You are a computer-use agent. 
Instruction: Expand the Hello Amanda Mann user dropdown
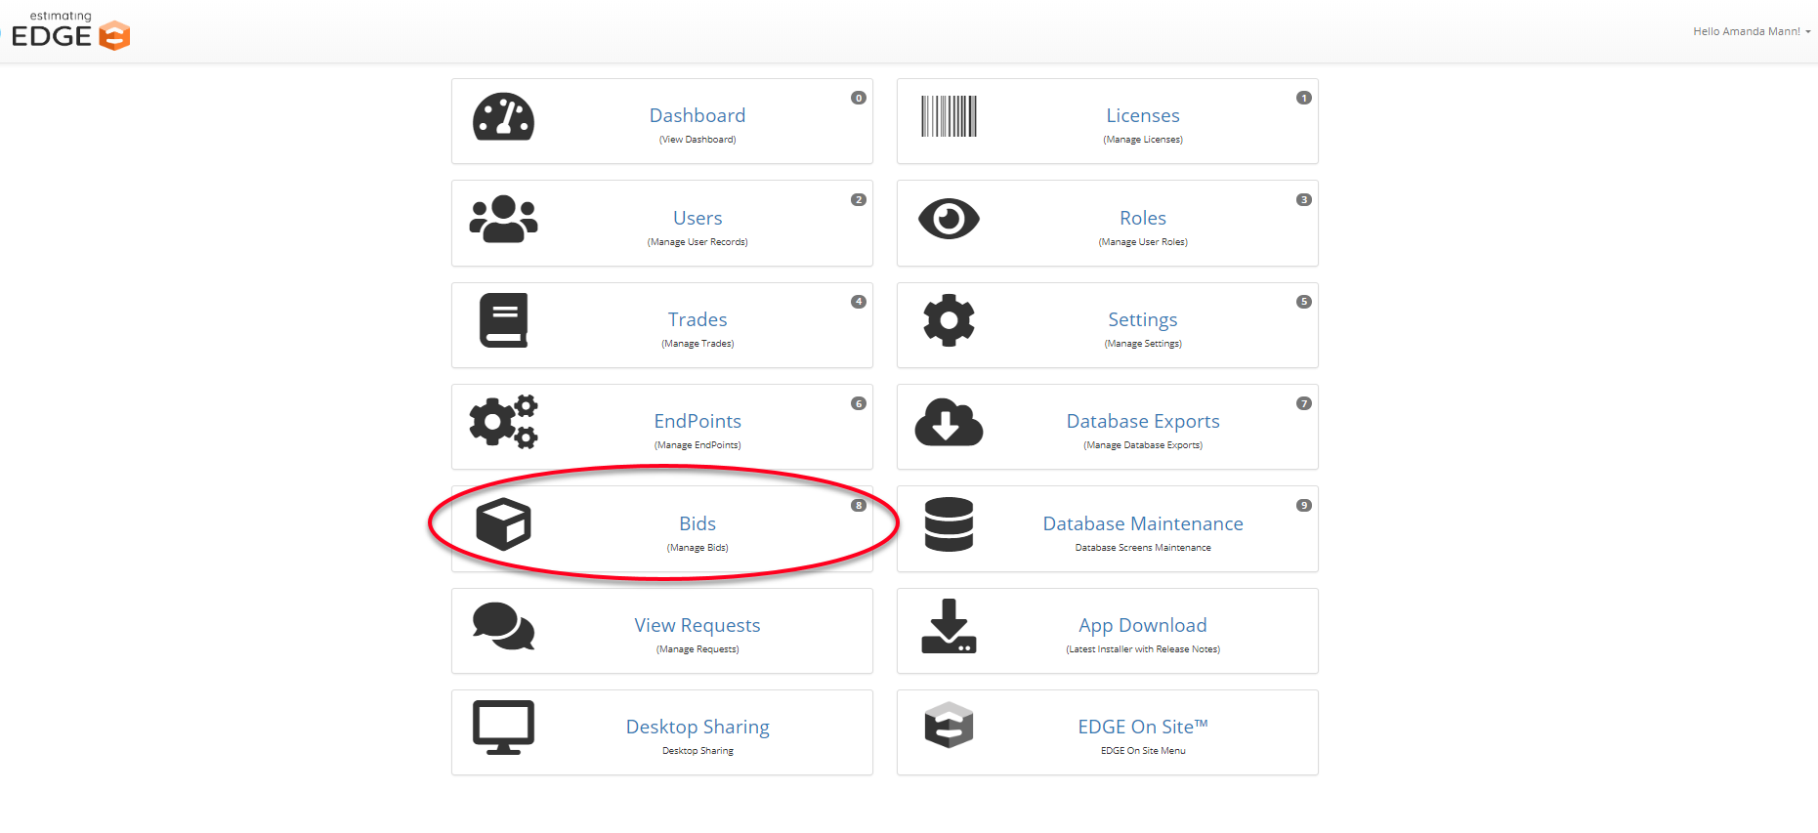click(x=1751, y=31)
